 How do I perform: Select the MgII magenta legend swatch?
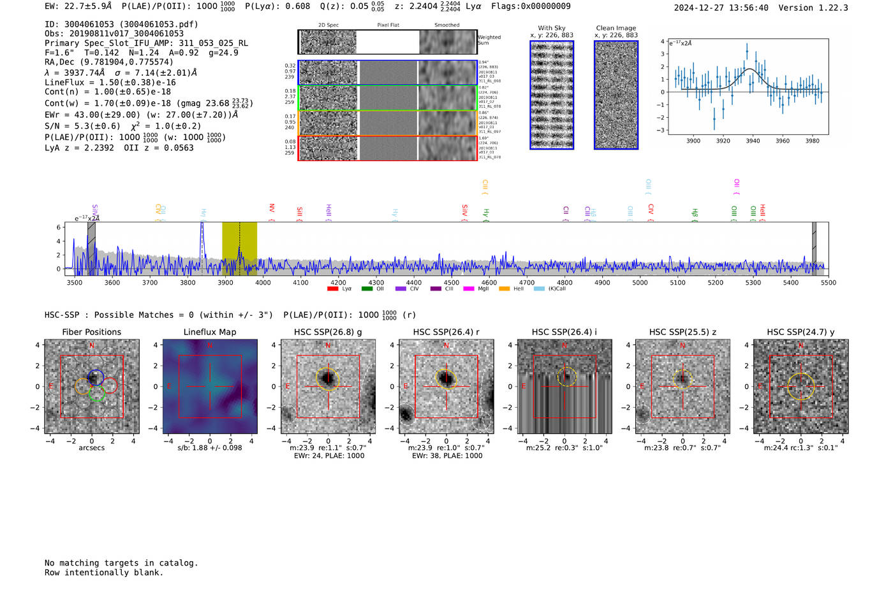(x=469, y=289)
